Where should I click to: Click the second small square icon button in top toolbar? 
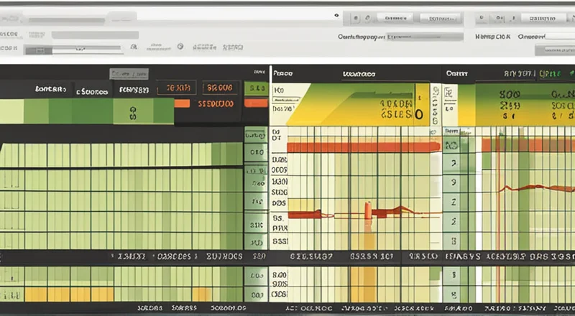click(367, 15)
